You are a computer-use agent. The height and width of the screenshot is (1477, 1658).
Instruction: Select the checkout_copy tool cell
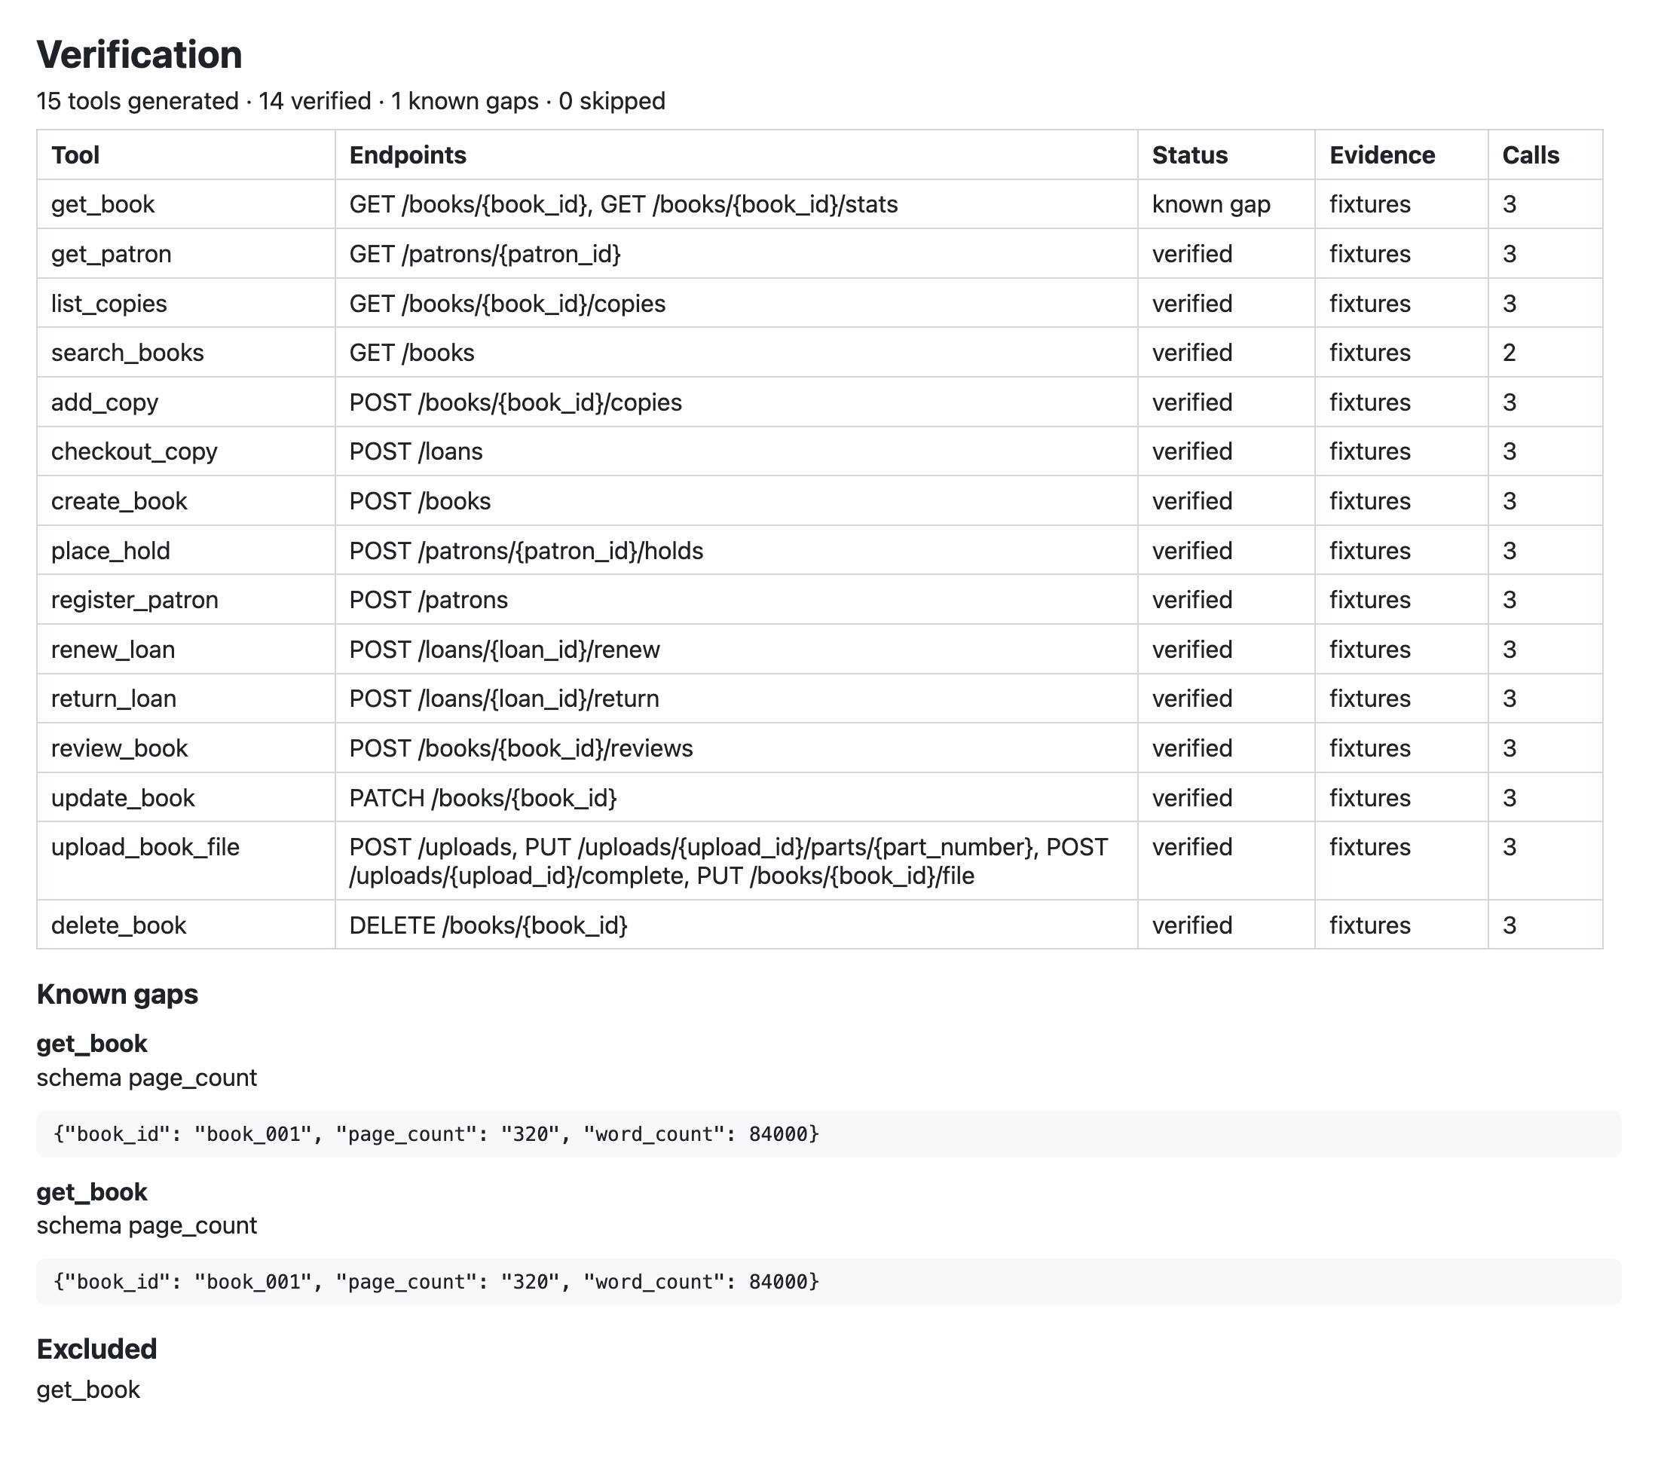186,451
